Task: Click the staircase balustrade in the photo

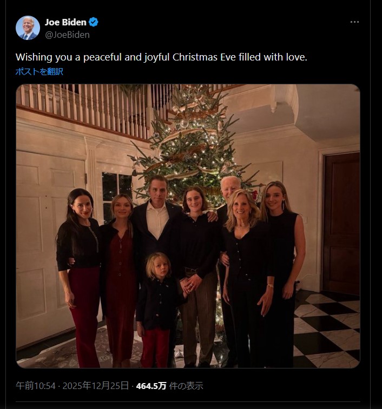Action: tap(81, 103)
